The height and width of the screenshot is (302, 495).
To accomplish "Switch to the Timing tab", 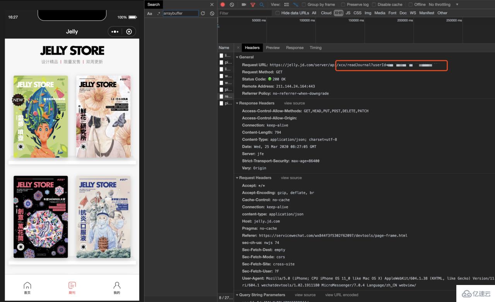I will (x=316, y=48).
